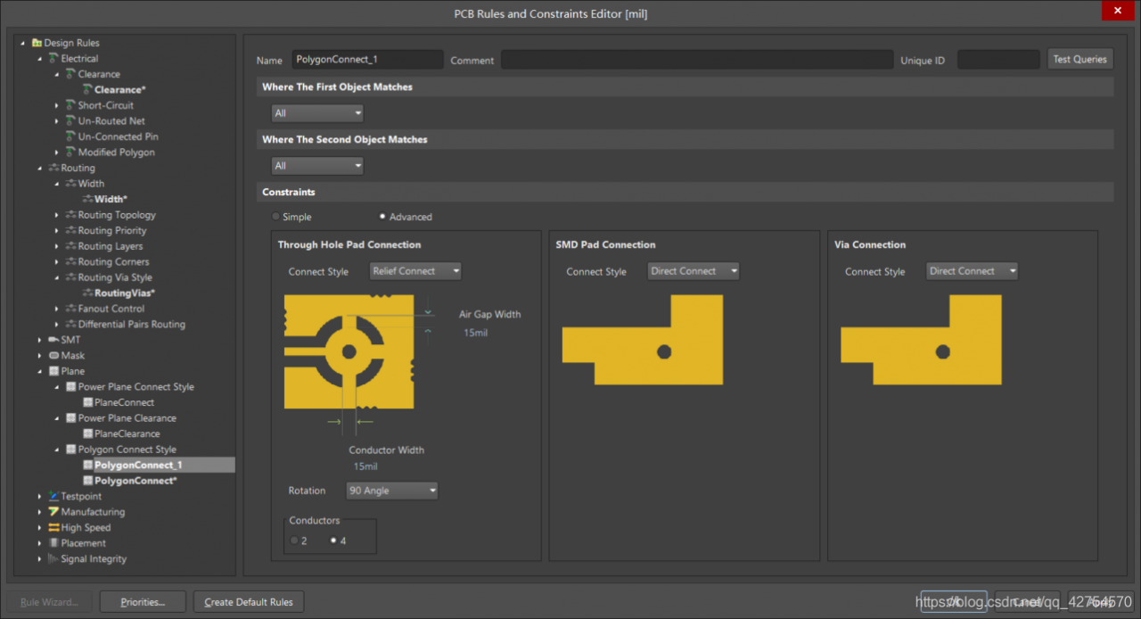This screenshot has height=619, width=1141.
Task: Click the Placement category icon
Action: click(x=53, y=543)
